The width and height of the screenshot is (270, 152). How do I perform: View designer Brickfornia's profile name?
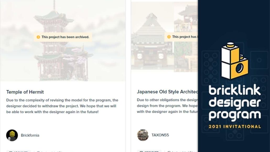click(30, 135)
